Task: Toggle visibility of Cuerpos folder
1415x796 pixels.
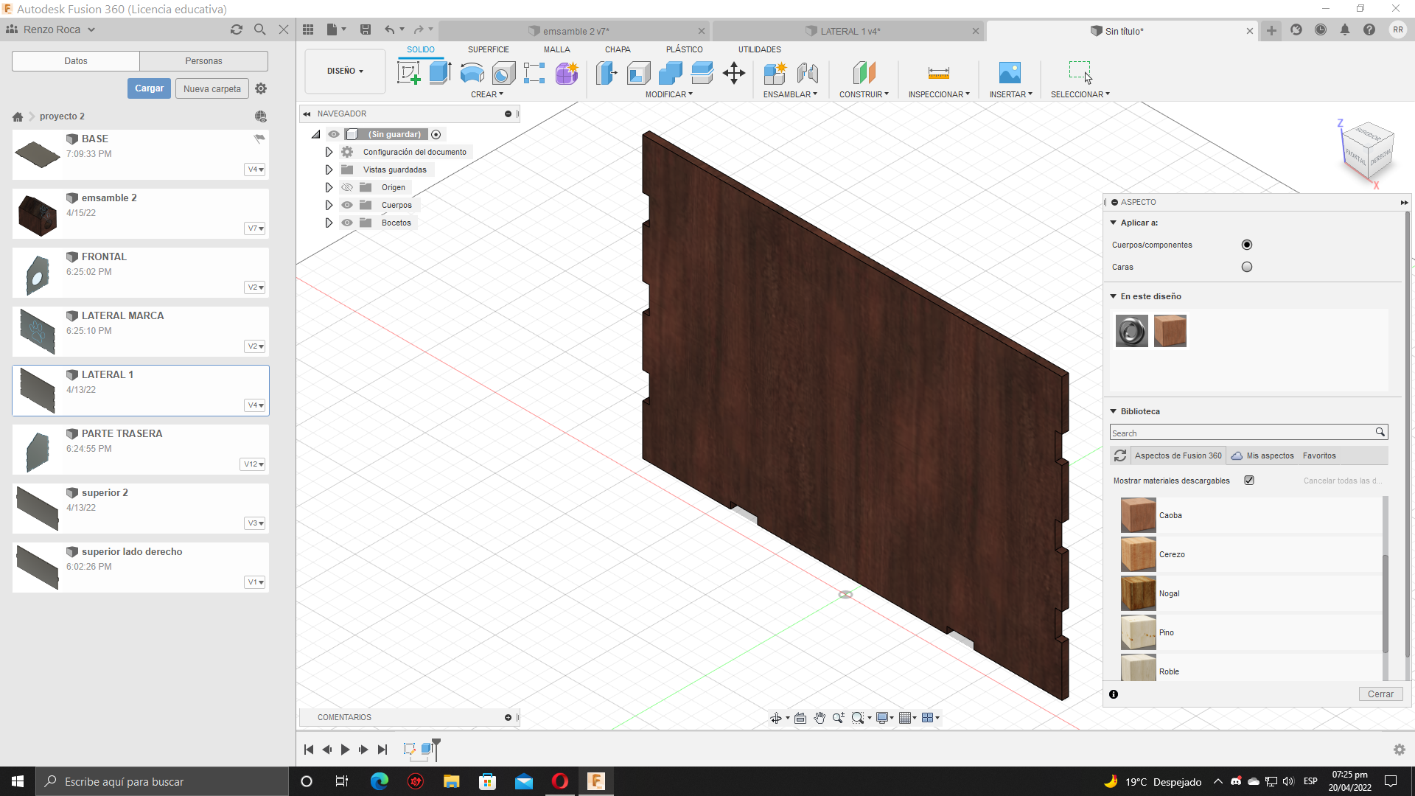Action: 347,205
